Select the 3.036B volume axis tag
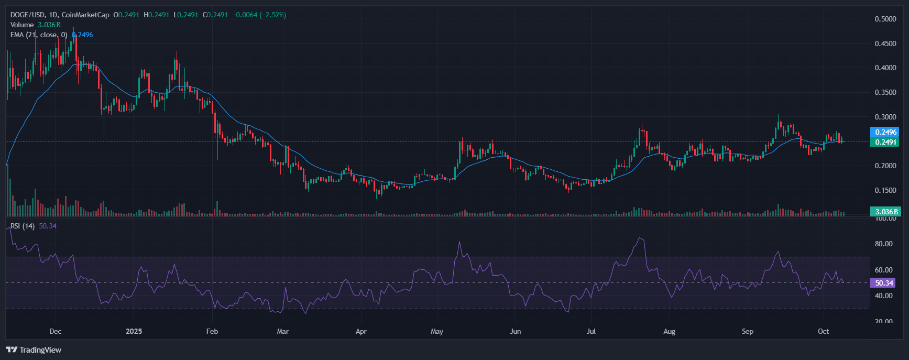Image resolution: width=909 pixels, height=360 pixels. pos(885,212)
